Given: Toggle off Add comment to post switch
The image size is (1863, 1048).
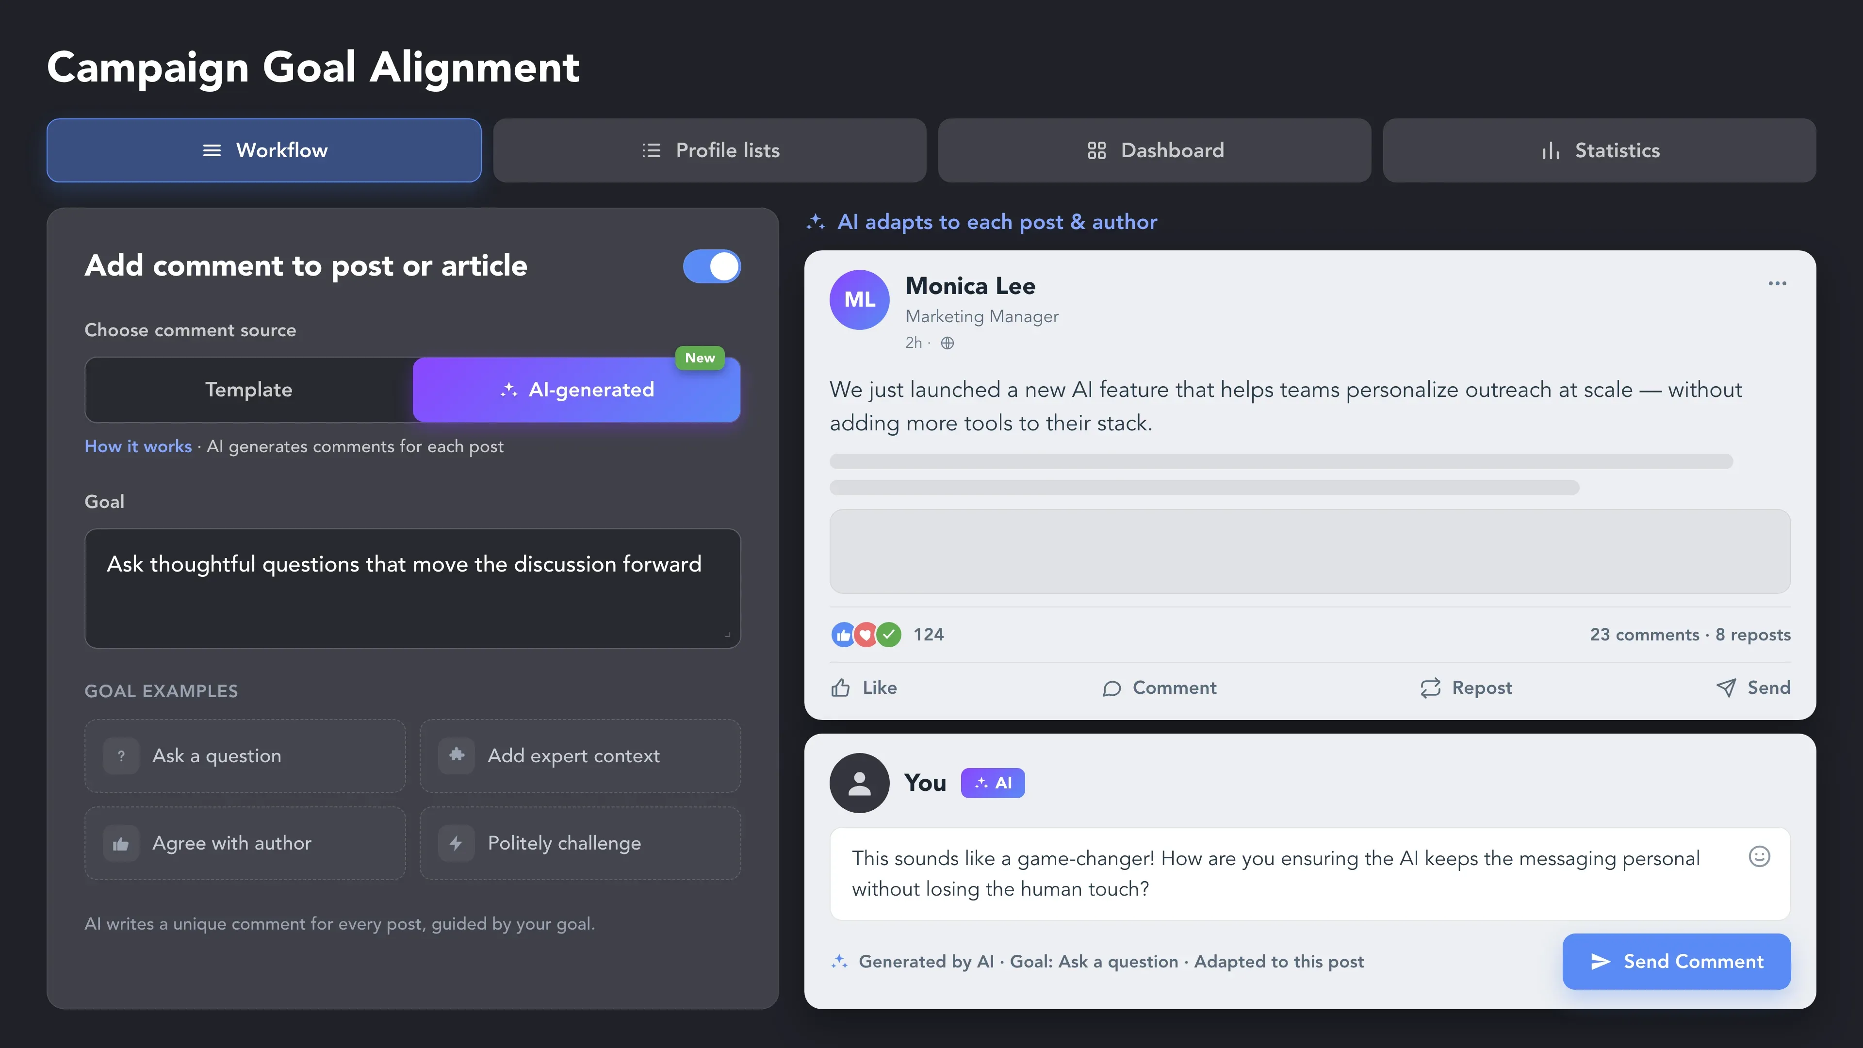Looking at the screenshot, I should [712, 266].
